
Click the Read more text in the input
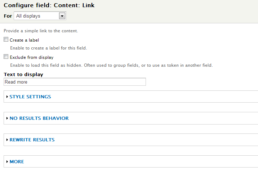tap(16, 82)
